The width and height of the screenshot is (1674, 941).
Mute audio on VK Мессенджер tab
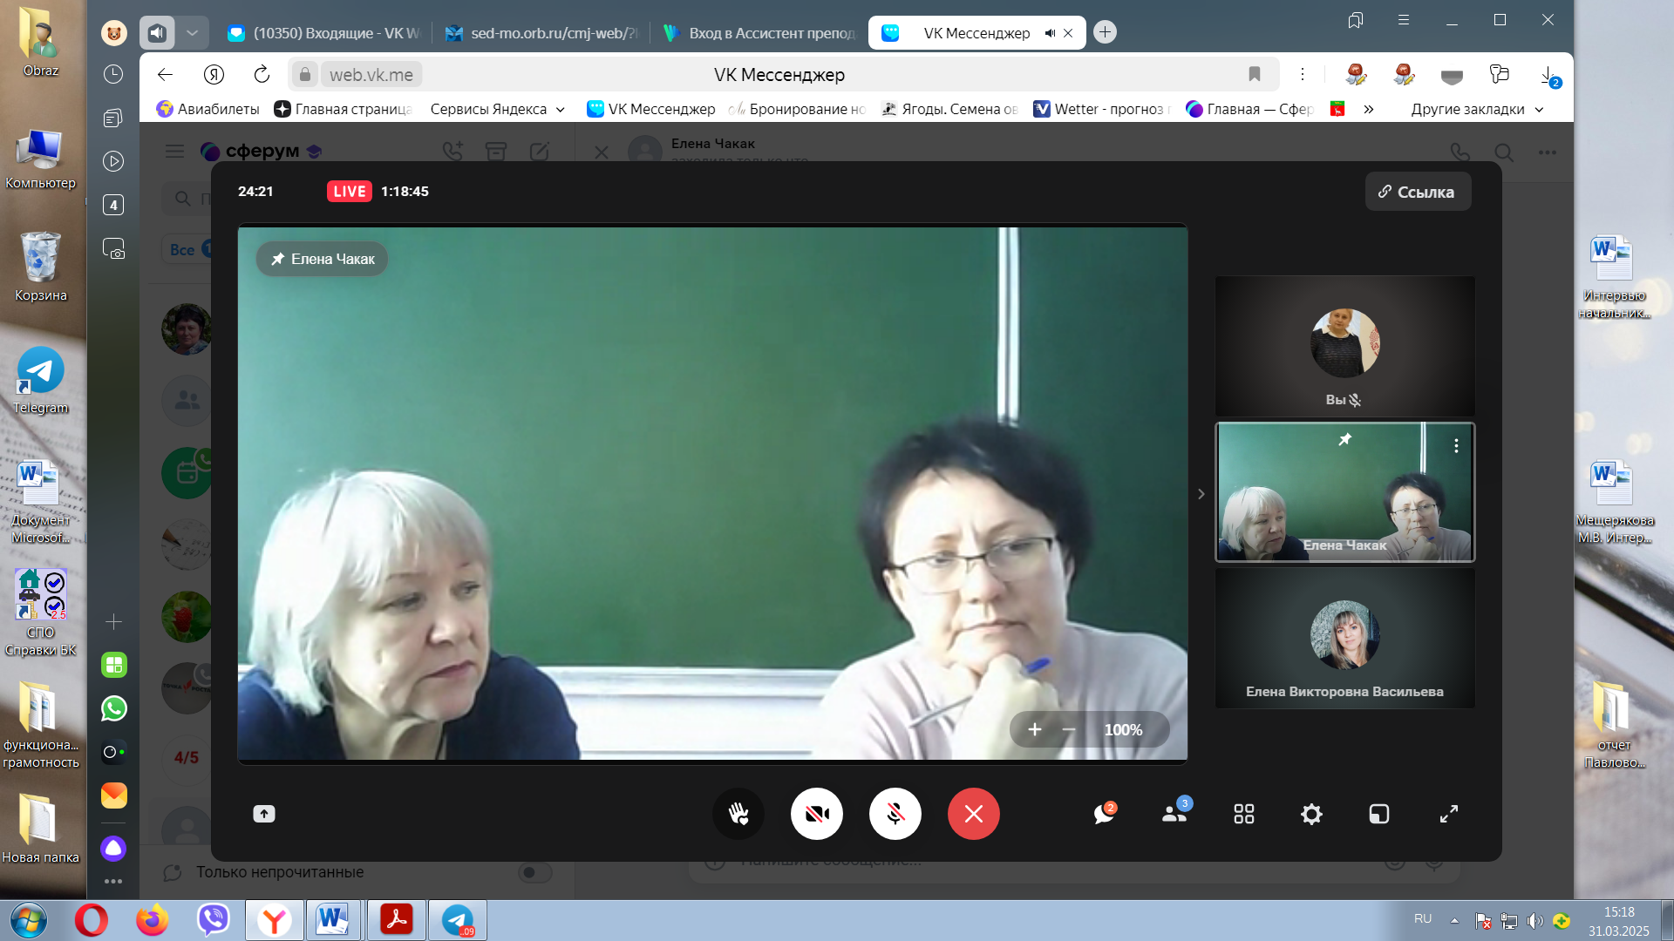click(1050, 33)
